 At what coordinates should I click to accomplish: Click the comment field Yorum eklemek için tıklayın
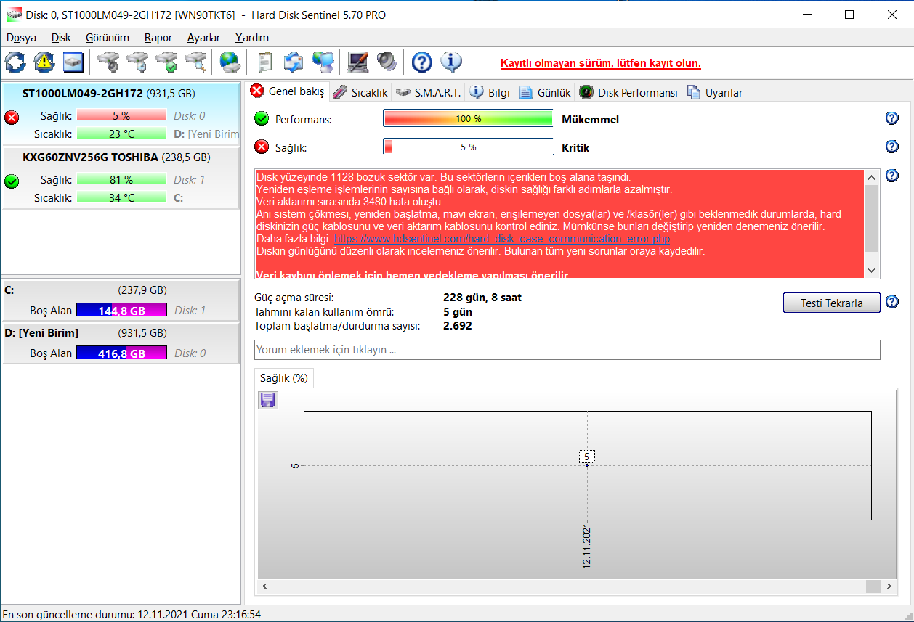coord(567,350)
